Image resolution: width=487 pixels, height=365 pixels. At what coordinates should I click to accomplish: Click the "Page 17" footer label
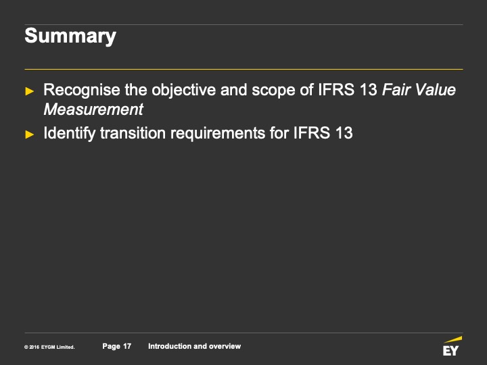[x=117, y=346]
